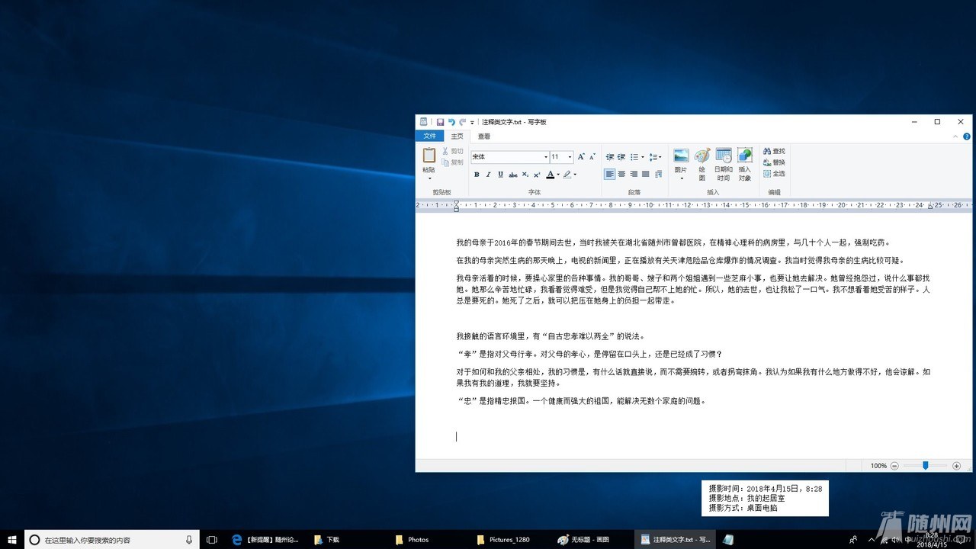
Task: Open the quick access toolbar customize arrow
Action: point(472,122)
